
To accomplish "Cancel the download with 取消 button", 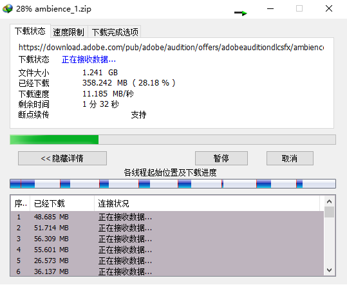I will click(290, 158).
